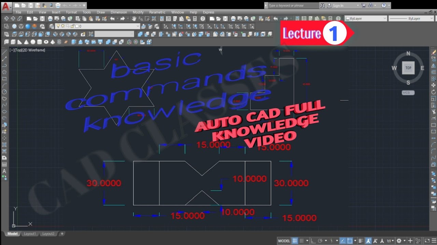This screenshot has height=245, width=437.
Task: Click the Match Properties icon
Action: coord(98,18)
